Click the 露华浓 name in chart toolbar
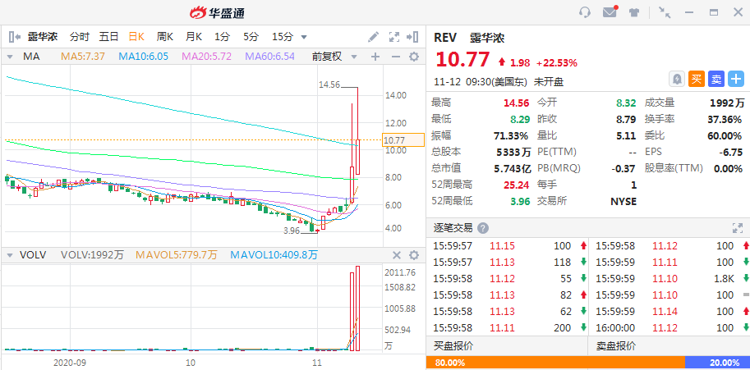750x370 pixels. [x=42, y=37]
